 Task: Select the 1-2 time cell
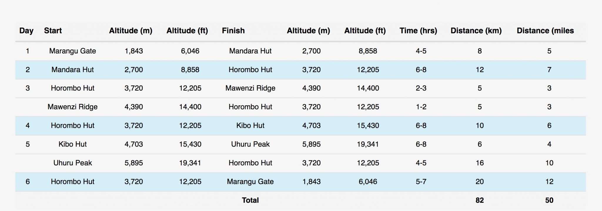(421, 107)
